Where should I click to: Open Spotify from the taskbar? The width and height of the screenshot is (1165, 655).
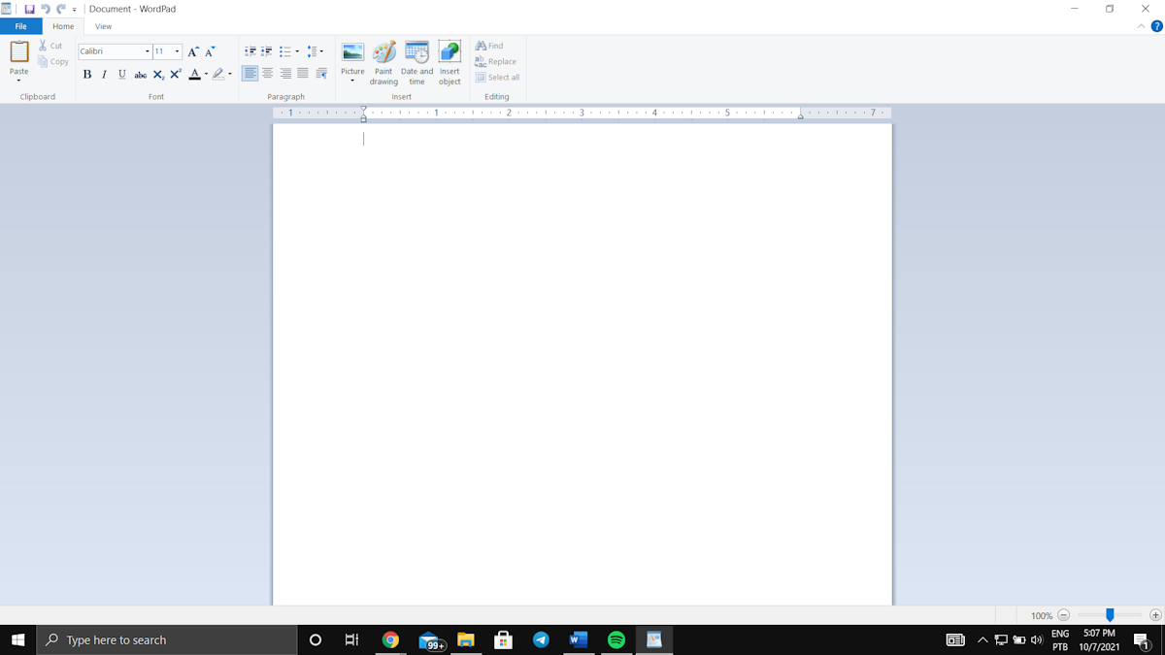click(616, 639)
